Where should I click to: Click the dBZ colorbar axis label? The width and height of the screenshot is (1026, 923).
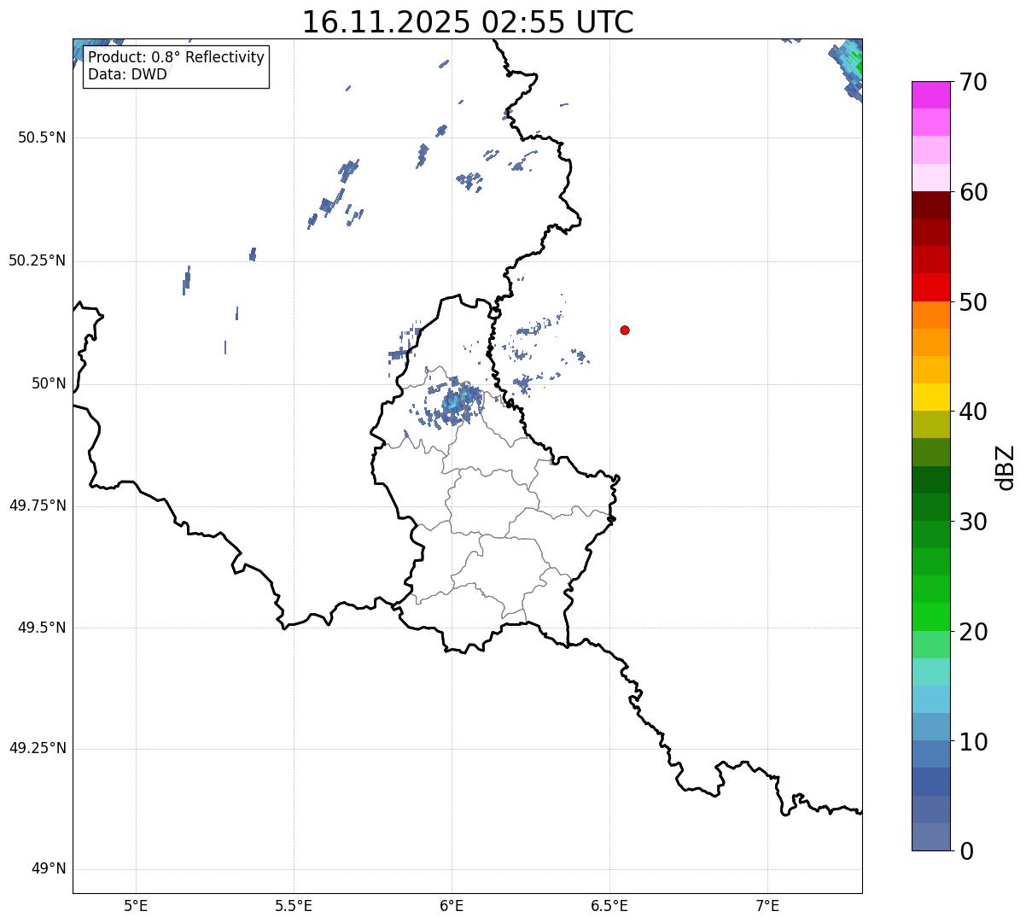pyautogui.click(x=1005, y=466)
